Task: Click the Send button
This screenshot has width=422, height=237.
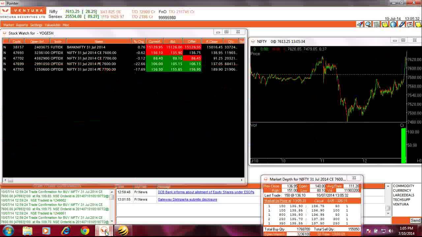Action: click(x=415, y=221)
